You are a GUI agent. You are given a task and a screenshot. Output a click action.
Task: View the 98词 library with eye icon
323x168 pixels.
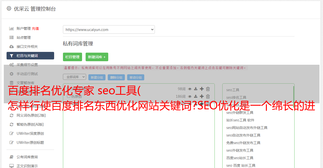(x=190, y=89)
